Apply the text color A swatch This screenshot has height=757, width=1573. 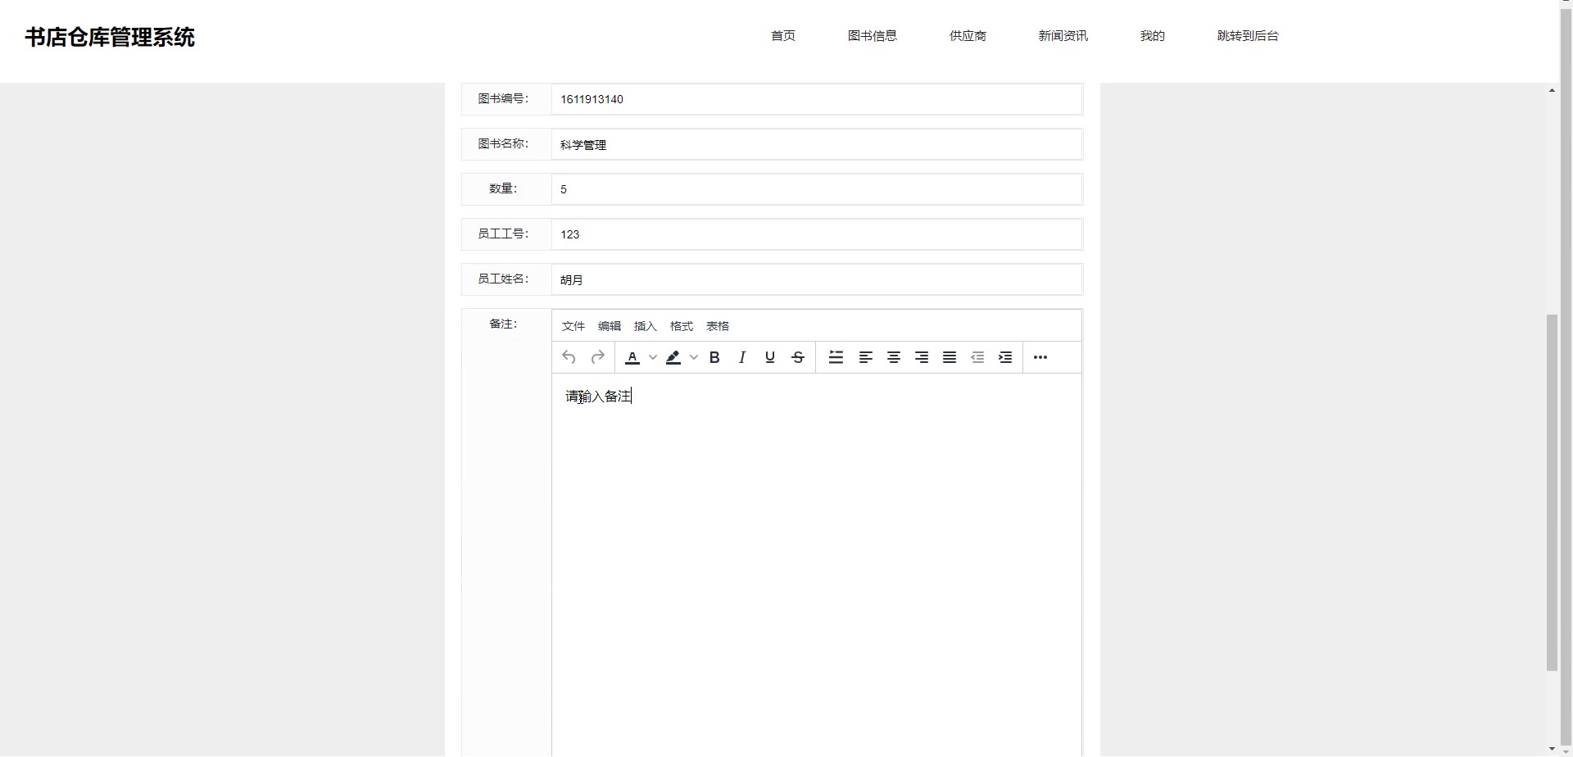coord(632,357)
